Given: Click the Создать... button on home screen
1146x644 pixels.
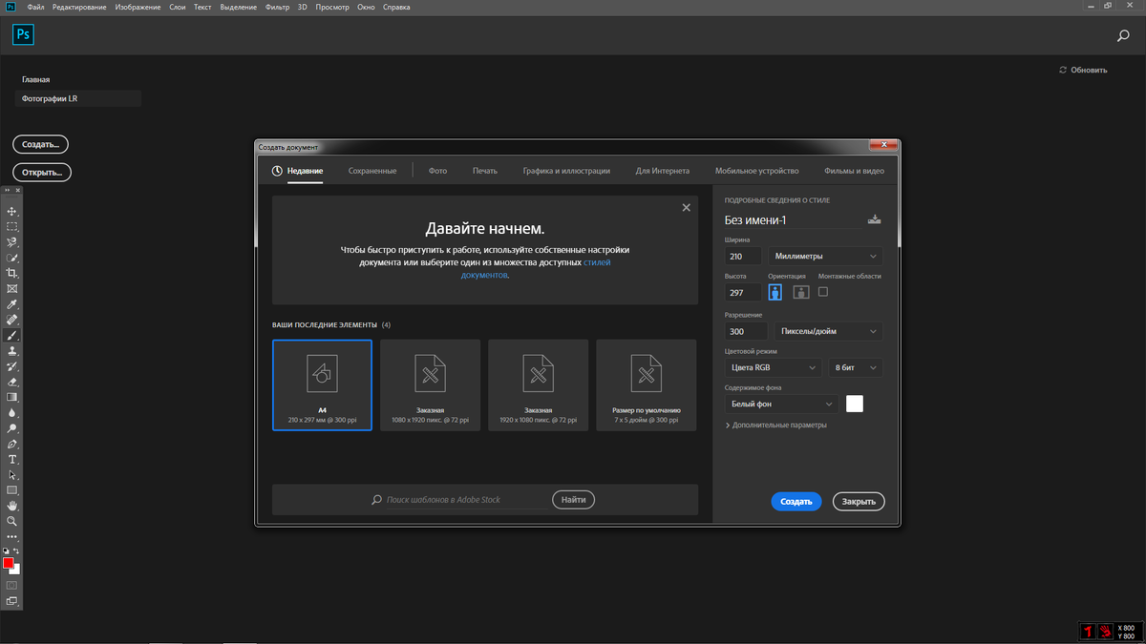Looking at the screenshot, I should [40, 144].
